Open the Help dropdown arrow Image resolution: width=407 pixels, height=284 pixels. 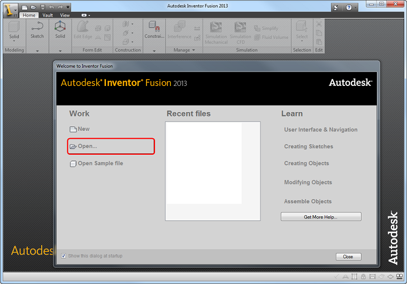pos(356,7)
